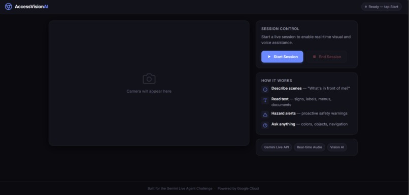Screen dimensions: 409x195
Task: Select the Real-time Audio tag
Action: [310, 147]
